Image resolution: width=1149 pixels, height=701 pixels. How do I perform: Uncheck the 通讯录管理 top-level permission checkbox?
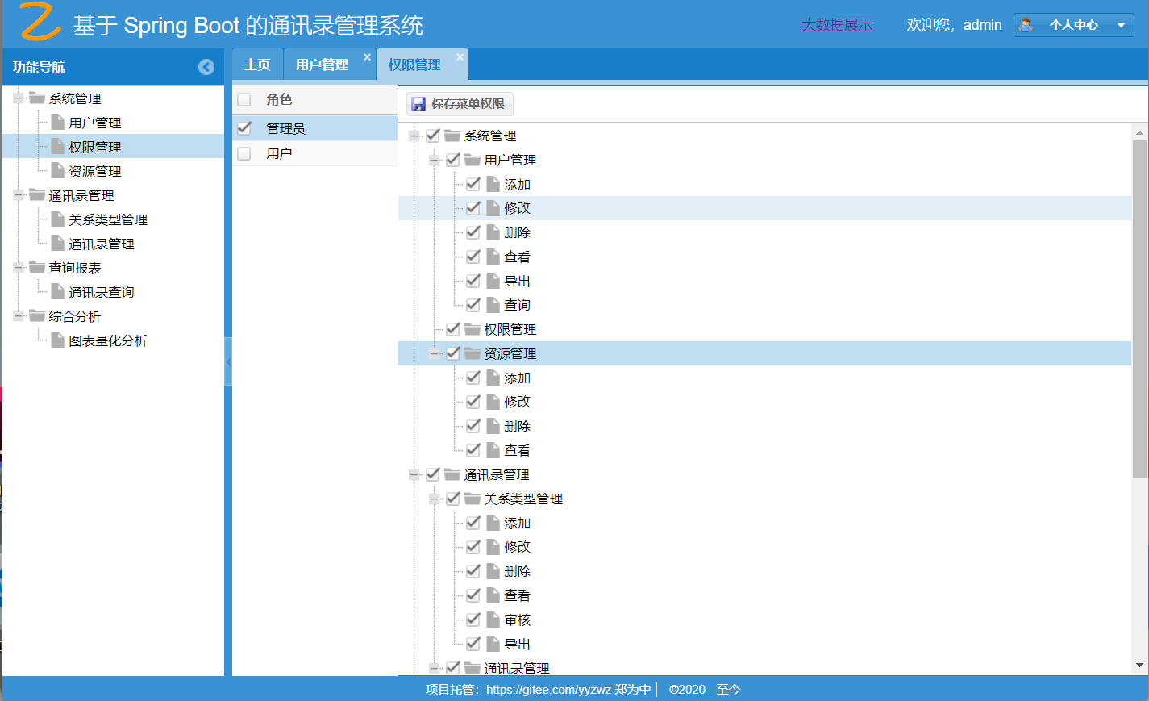tap(433, 474)
